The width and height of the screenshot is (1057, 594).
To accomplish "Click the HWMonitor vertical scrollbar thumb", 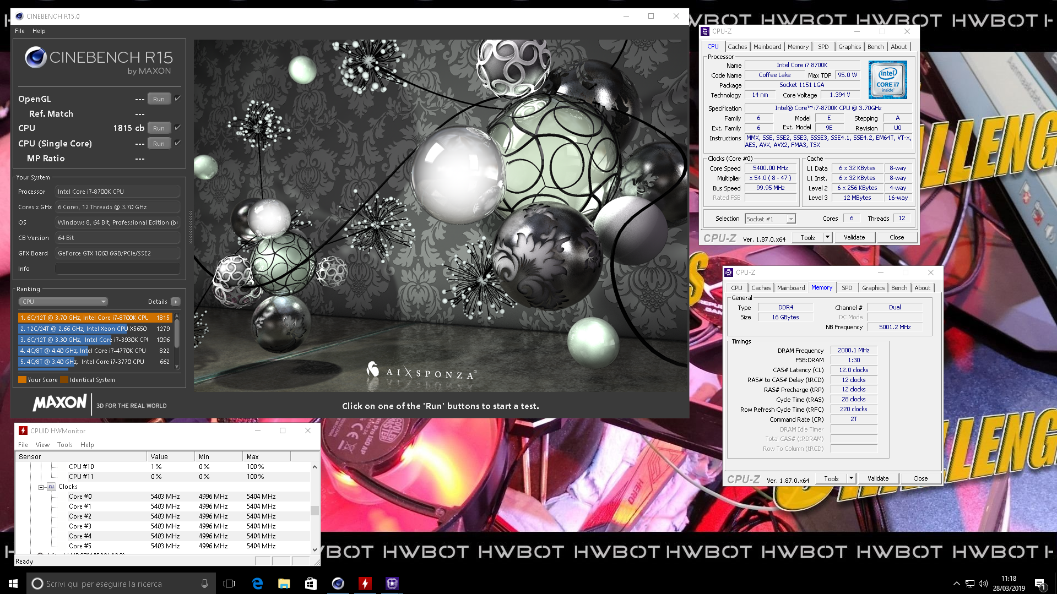I will 315,510.
